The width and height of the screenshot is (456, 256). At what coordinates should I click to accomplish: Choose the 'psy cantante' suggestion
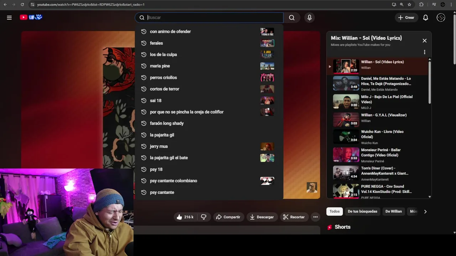pyautogui.click(x=209, y=192)
